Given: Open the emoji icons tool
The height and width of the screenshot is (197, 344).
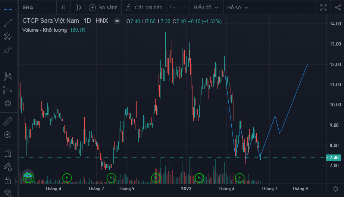Looking at the screenshot, I should pos(7,103).
